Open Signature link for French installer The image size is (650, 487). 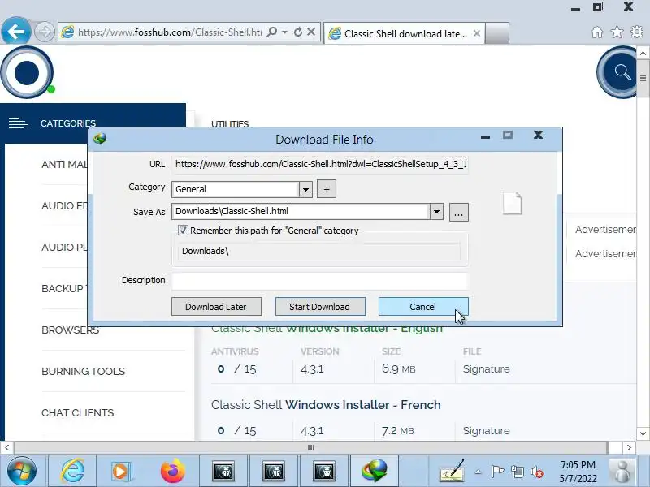pos(486,431)
